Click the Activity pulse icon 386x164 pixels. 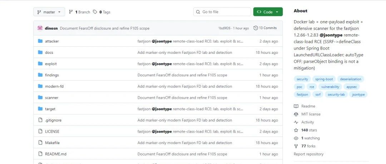coord(296,122)
